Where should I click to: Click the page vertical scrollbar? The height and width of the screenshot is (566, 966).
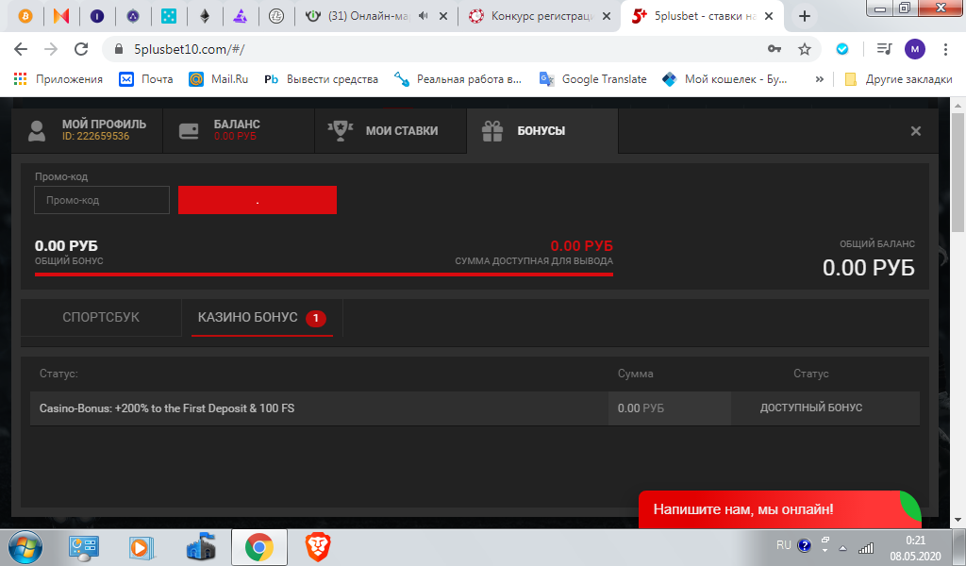tap(958, 173)
